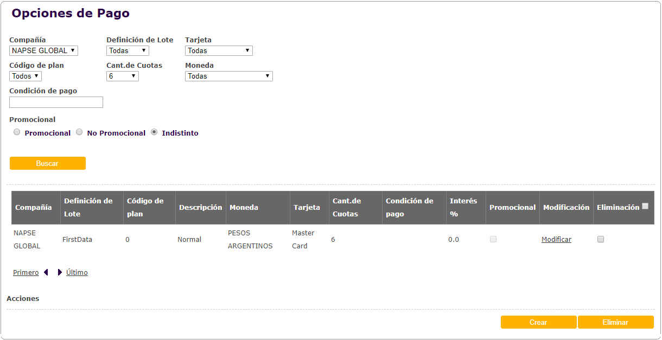The width and height of the screenshot is (662, 340).
Task: Tick the Eliminación checkbox for the NAPSE GLOBAL row
Action: click(x=601, y=239)
